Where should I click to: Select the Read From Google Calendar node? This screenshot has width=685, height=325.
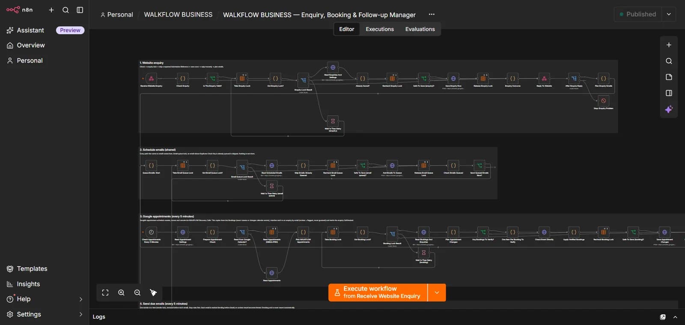pos(242,232)
